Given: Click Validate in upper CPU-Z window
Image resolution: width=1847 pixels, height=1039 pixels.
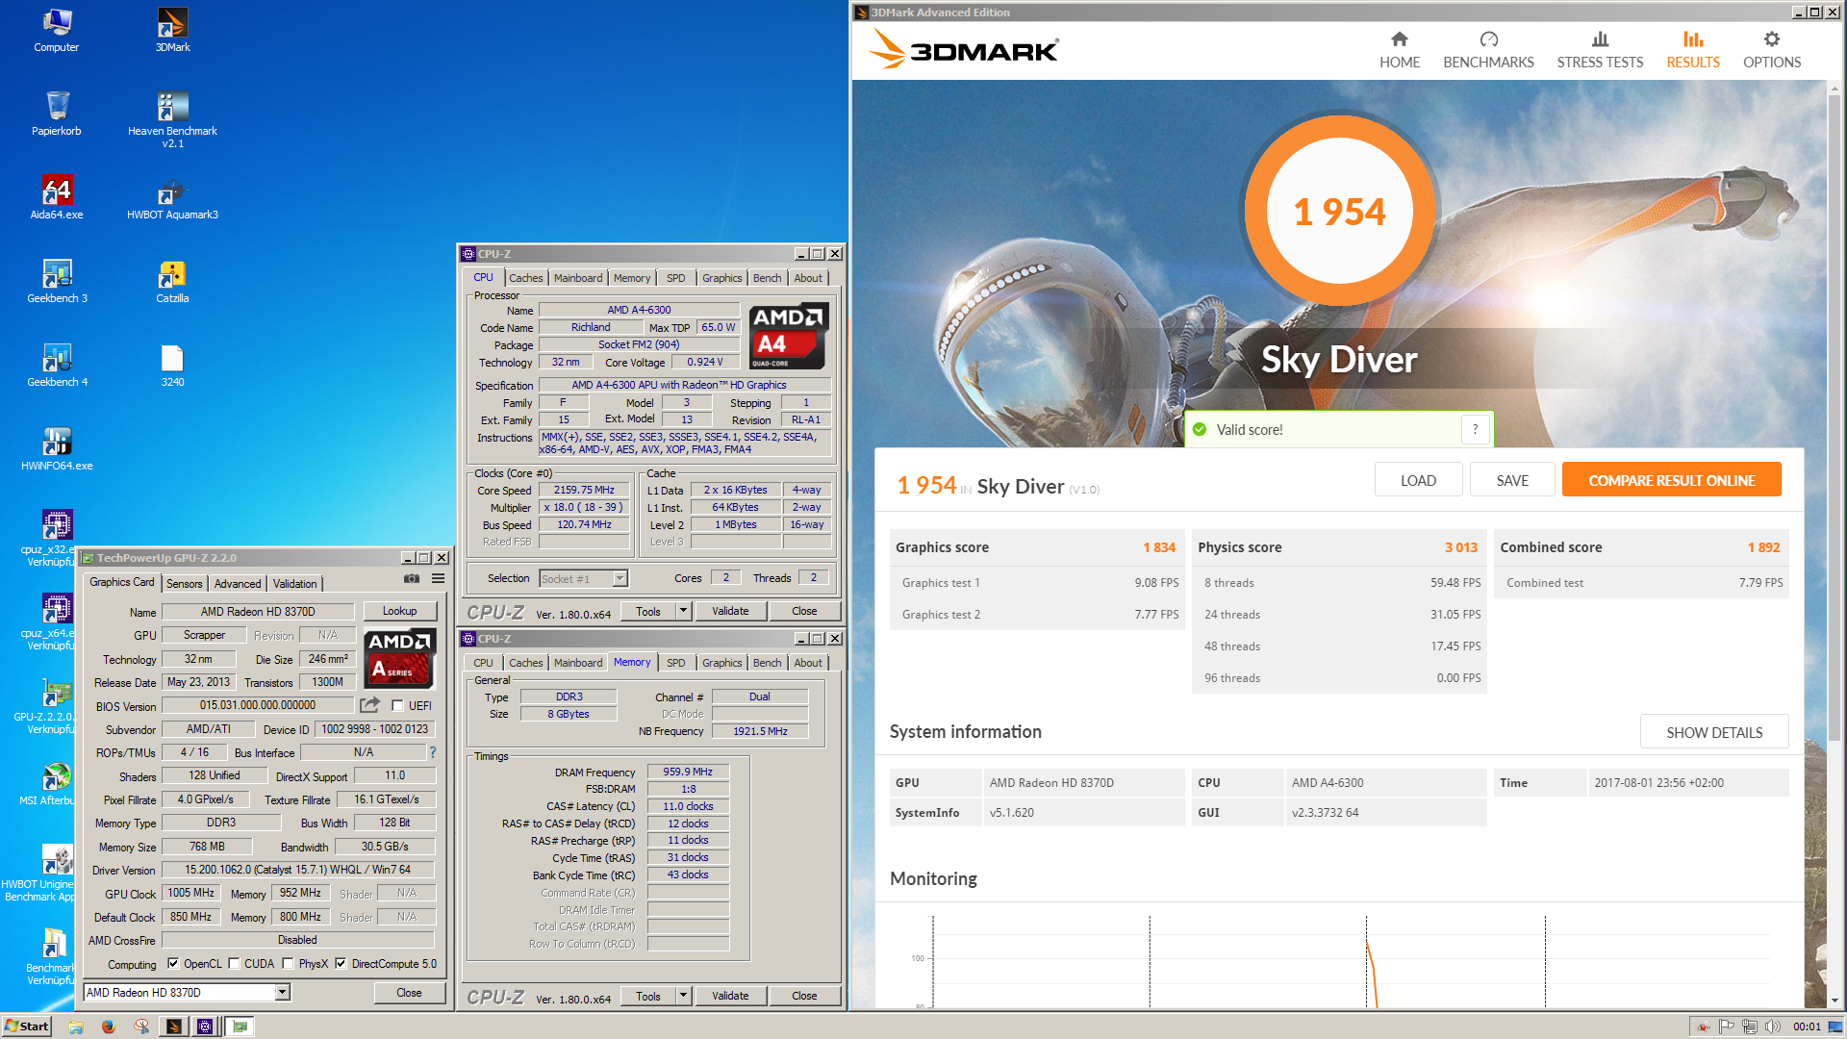Looking at the screenshot, I should (x=730, y=611).
